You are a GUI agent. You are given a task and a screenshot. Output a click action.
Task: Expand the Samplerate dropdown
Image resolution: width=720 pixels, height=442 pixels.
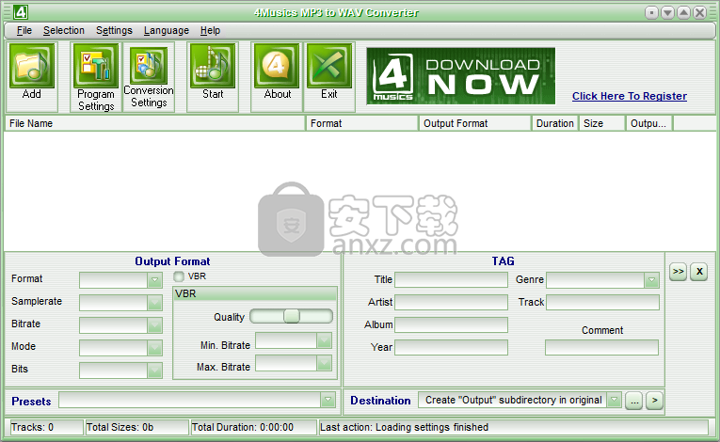click(154, 303)
